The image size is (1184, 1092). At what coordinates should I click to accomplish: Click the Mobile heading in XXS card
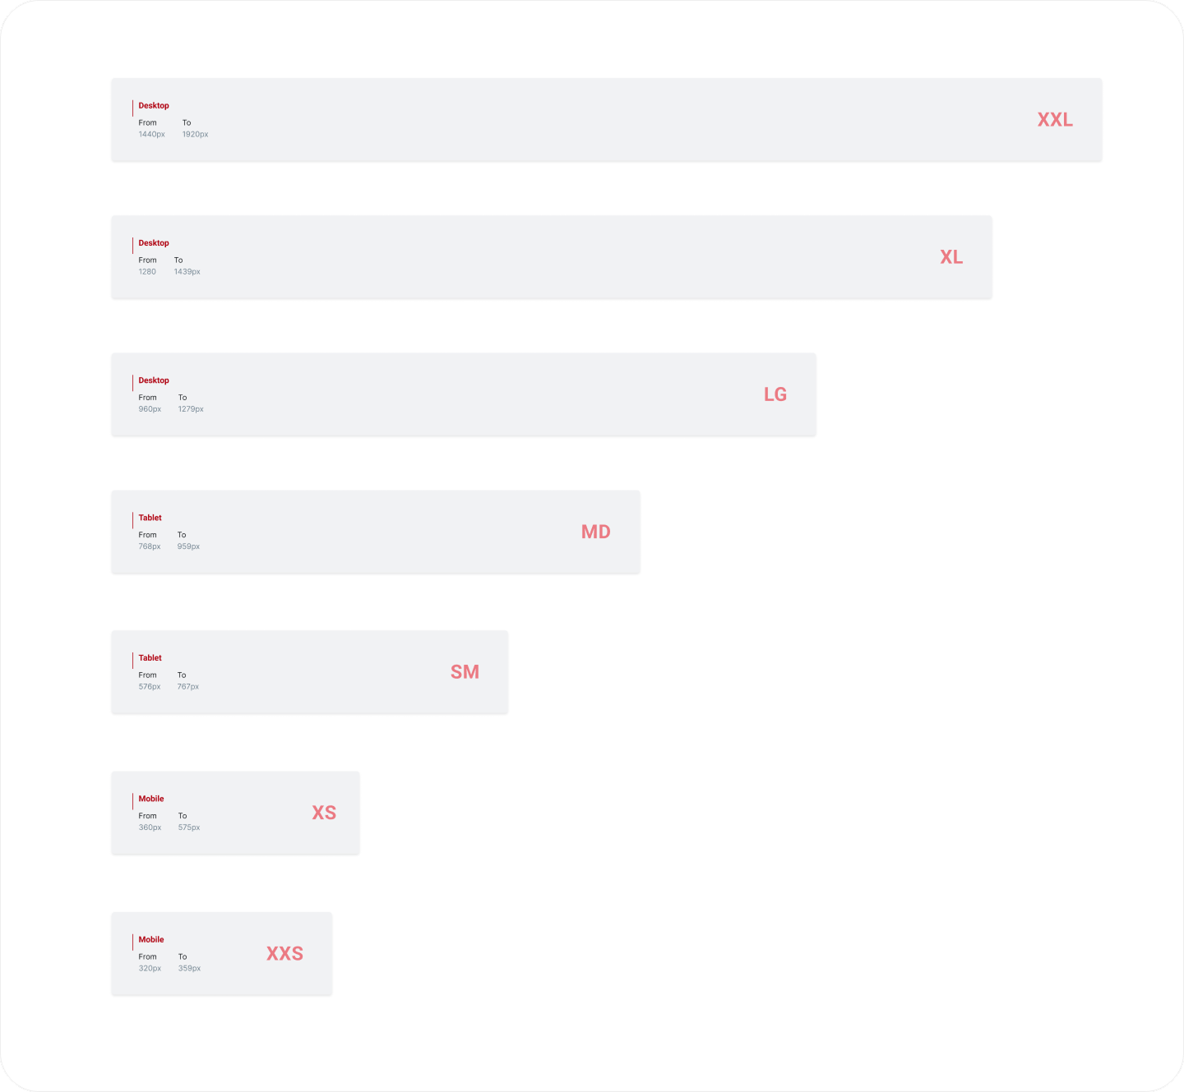click(x=151, y=939)
